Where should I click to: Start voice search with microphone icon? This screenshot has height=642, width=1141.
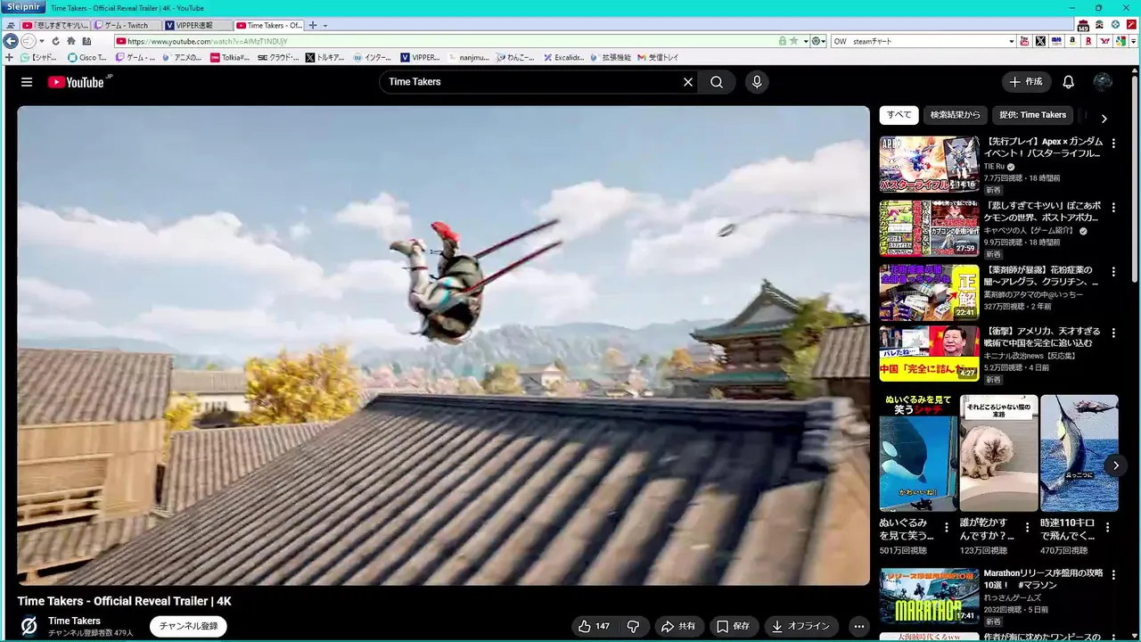tap(757, 82)
